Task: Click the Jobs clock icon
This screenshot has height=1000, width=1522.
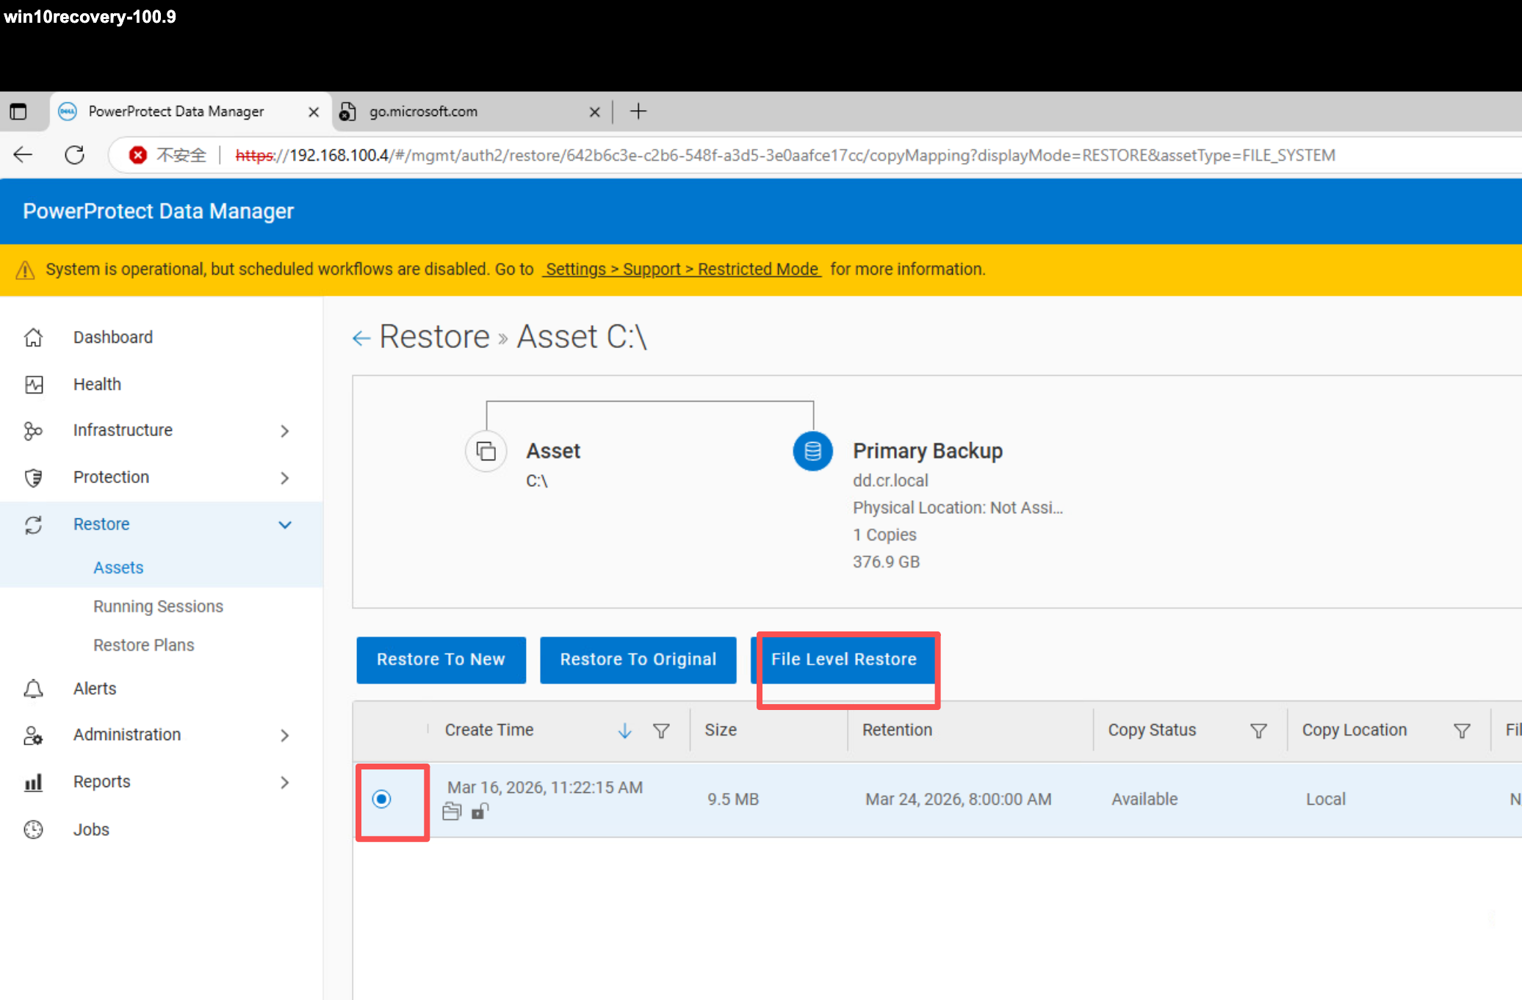Action: click(x=33, y=830)
